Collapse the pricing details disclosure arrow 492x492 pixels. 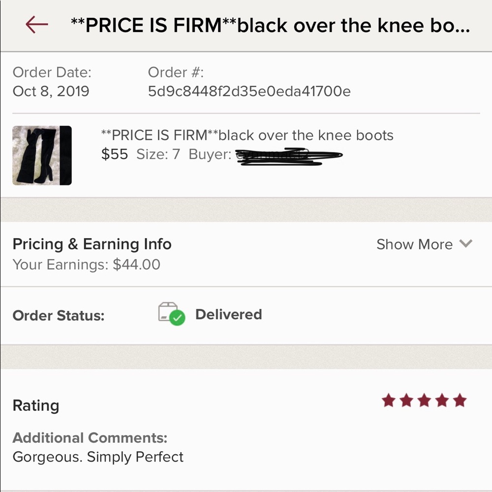pyautogui.click(x=466, y=244)
